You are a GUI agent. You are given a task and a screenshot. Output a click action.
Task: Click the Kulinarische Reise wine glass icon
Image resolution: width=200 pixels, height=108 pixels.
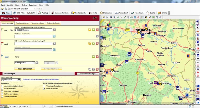click(x=53, y=13)
